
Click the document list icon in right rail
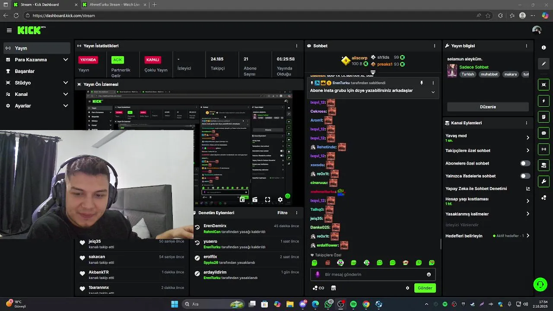[x=544, y=117]
